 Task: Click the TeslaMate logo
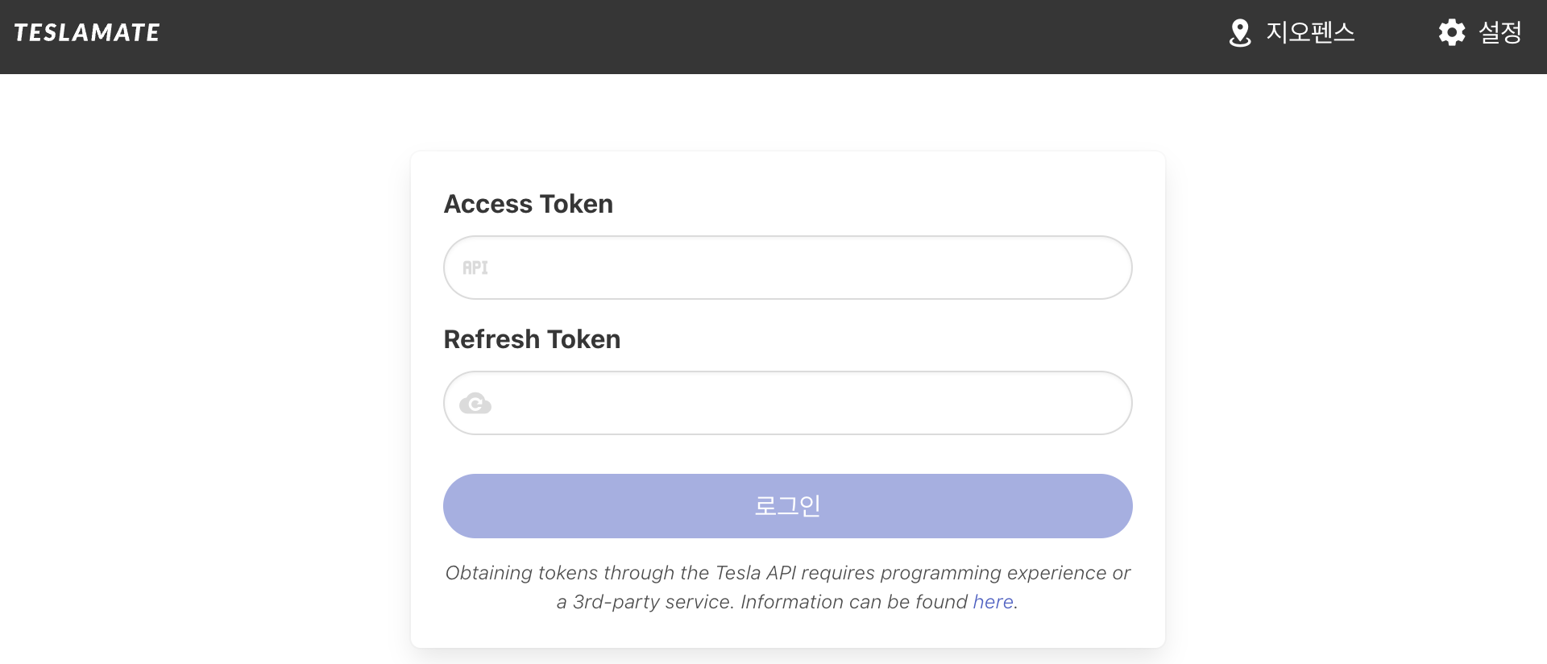click(87, 32)
